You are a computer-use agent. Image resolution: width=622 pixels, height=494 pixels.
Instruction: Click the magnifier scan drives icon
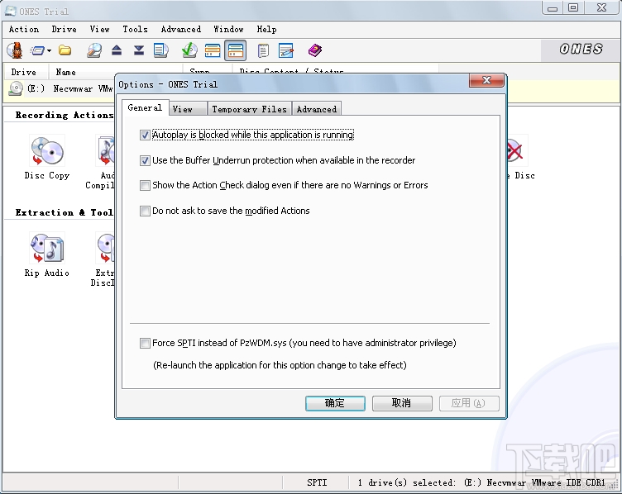(94, 50)
